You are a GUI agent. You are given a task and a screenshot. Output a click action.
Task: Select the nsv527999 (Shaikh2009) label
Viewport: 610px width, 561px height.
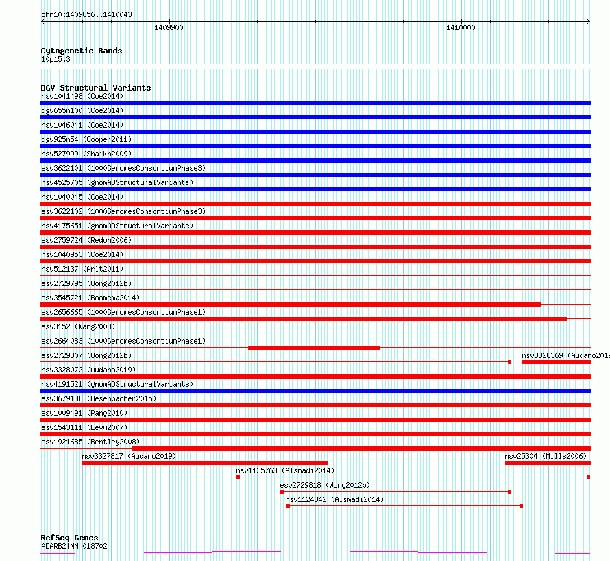pyautogui.click(x=86, y=154)
